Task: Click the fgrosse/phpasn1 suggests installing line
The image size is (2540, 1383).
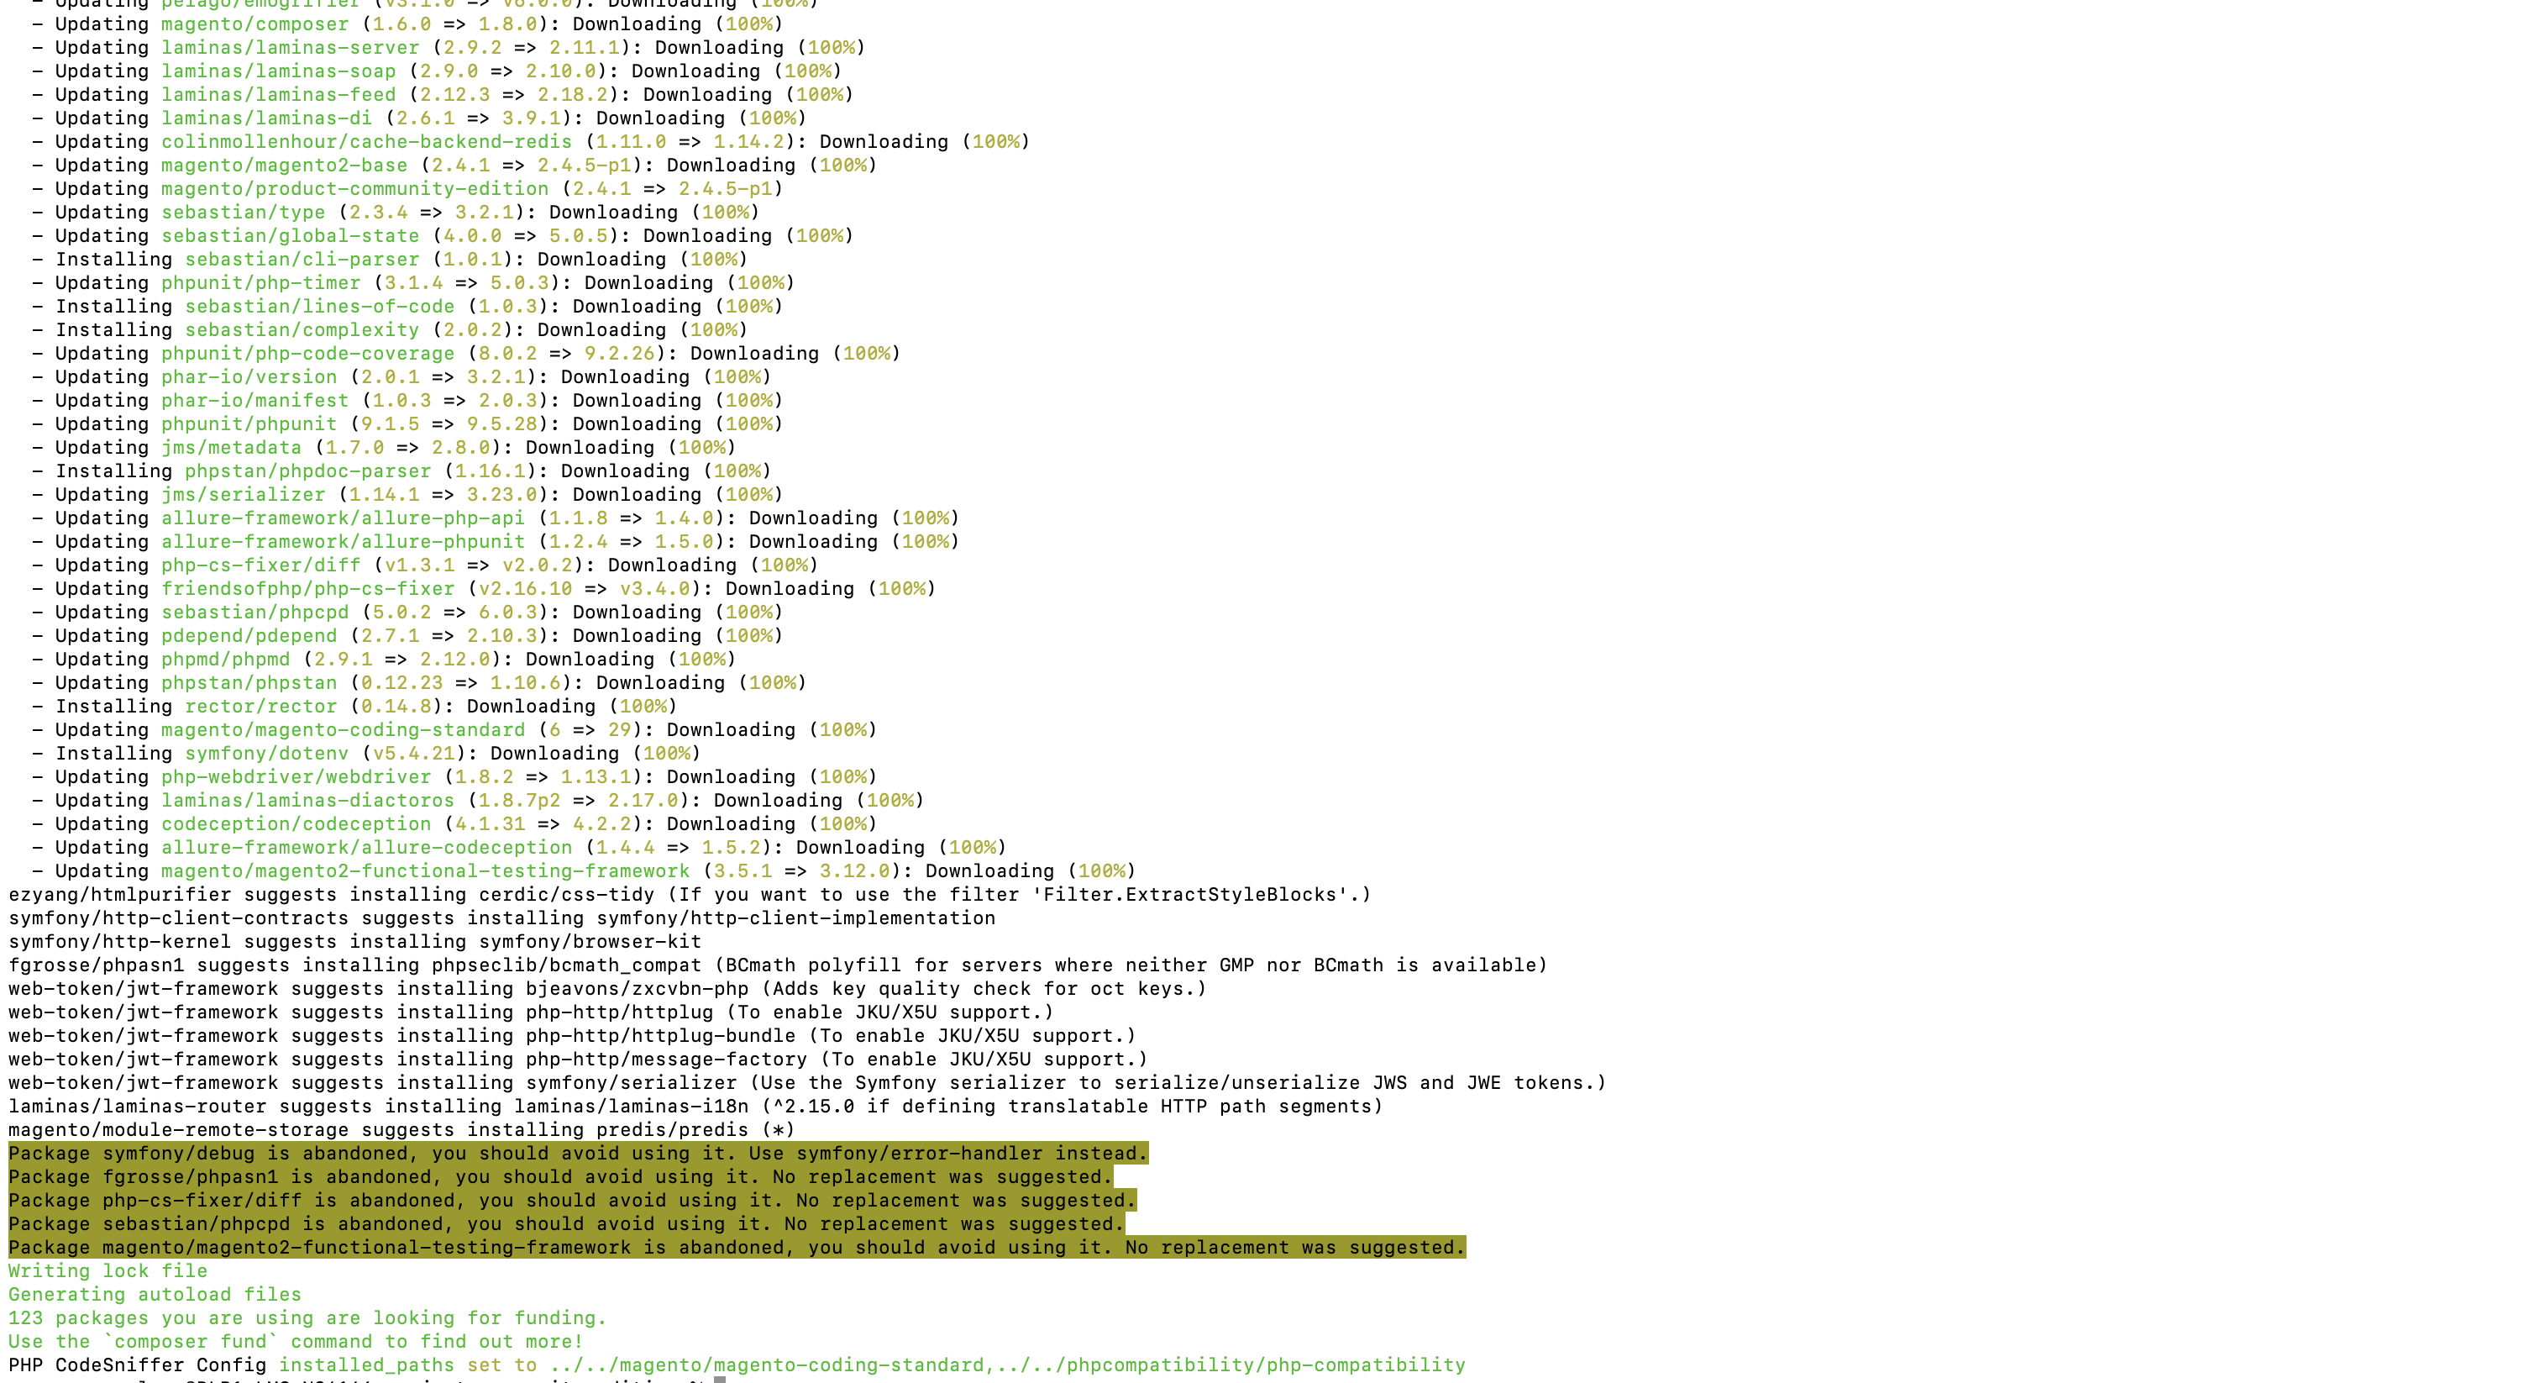Action: [777, 965]
